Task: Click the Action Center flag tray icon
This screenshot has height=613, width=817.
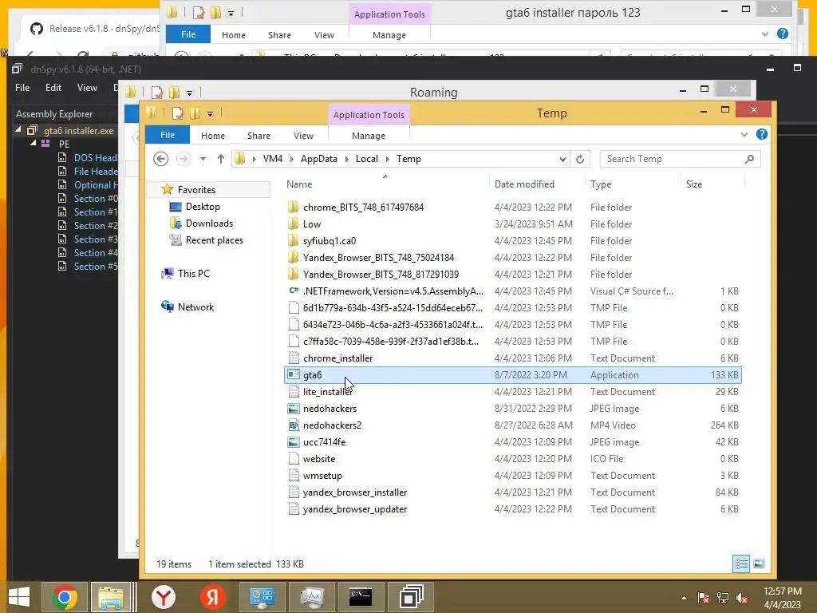Action: pos(704,598)
